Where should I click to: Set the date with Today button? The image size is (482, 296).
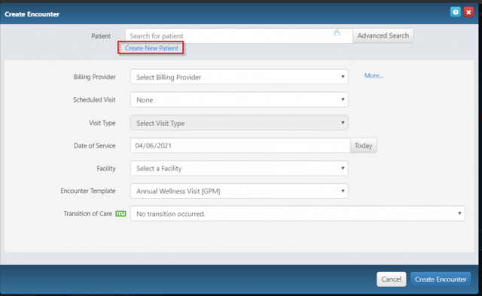pyautogui.click(x=363, y=145)
